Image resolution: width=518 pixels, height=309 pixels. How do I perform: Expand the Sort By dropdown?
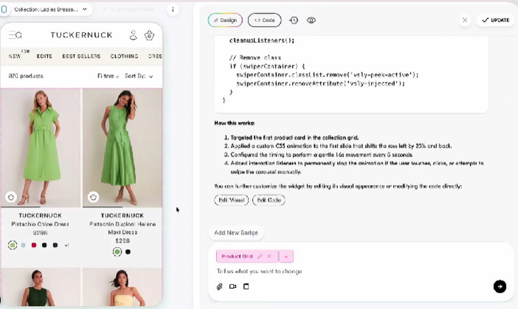click(x=138, y=75)
